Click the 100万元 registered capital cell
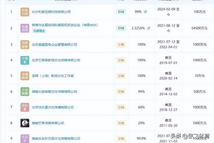Screen dimensions: 214x143 [x=199, y=12]
